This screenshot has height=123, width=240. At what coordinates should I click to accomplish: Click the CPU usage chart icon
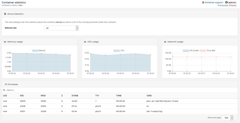tap(85, 42)
